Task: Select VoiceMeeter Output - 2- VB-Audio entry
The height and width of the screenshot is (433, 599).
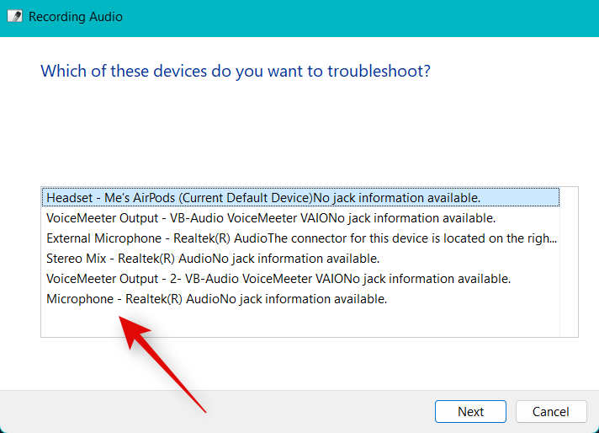Action: click(x=278, y=279)
